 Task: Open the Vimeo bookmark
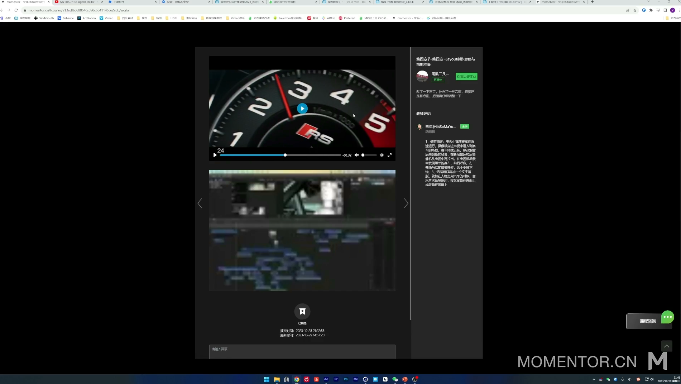(106, 18)
